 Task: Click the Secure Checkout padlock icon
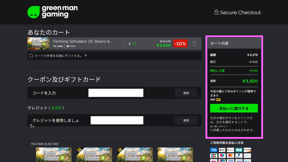[216, 12]
